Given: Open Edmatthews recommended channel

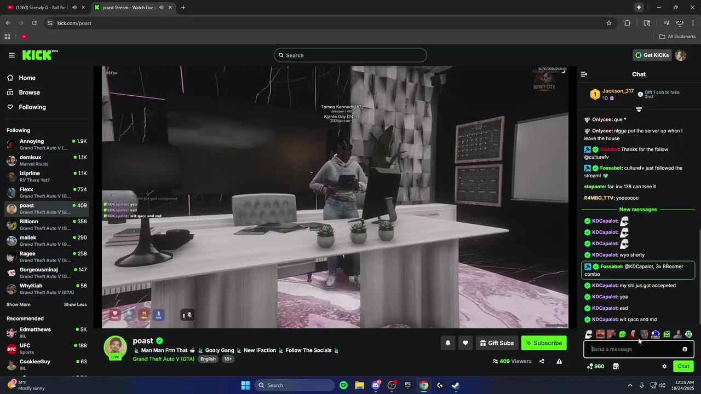Looking at the screenshot, I should click(x=47, y=333).
